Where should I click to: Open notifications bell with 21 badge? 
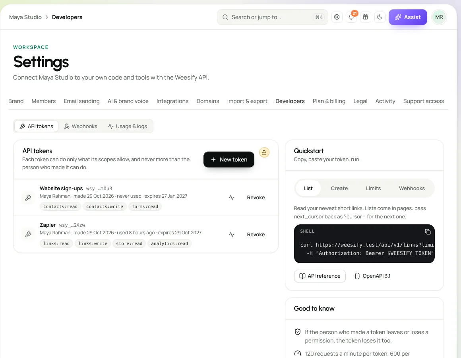tap(351, 17)
